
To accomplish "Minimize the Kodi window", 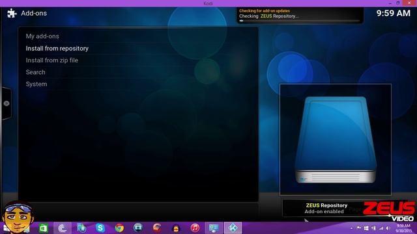I will [390, 3].
